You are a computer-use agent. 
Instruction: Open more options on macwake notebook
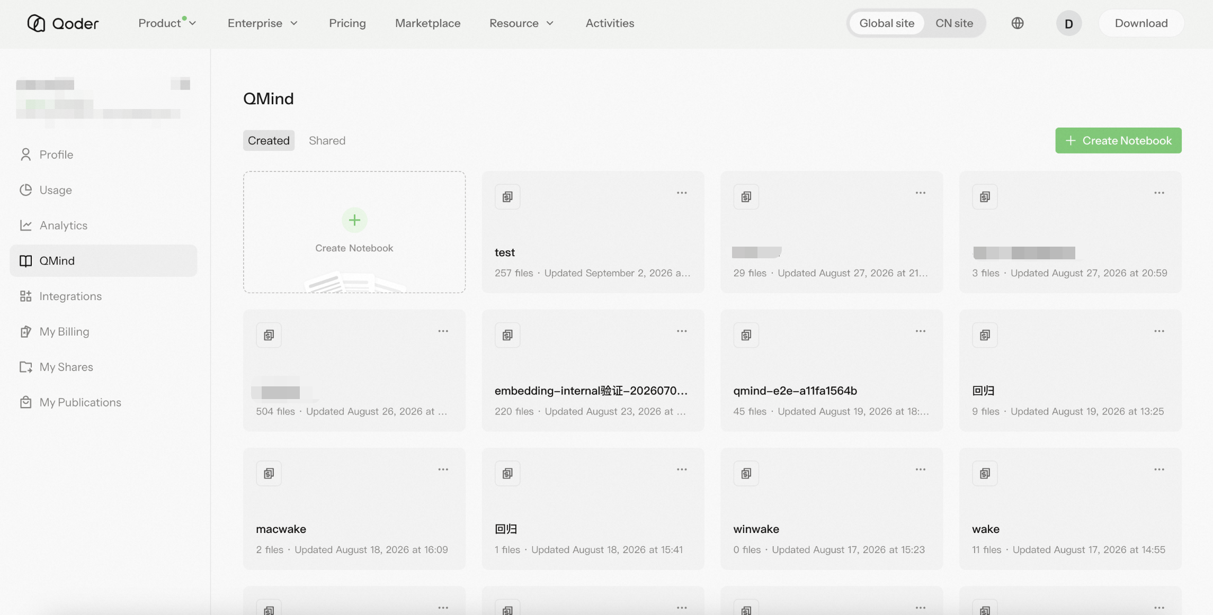[x=443, y=469]
